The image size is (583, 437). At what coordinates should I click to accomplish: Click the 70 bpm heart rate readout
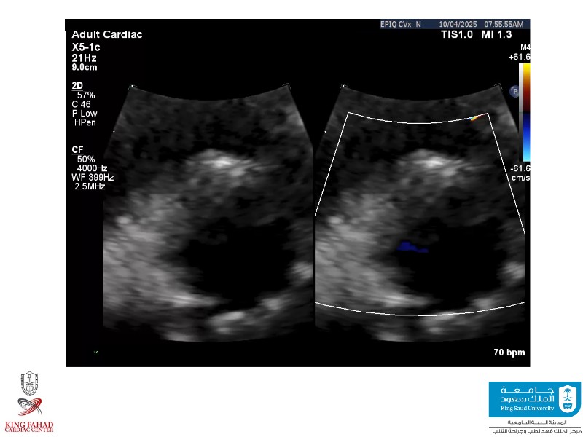tap(509, 353)
